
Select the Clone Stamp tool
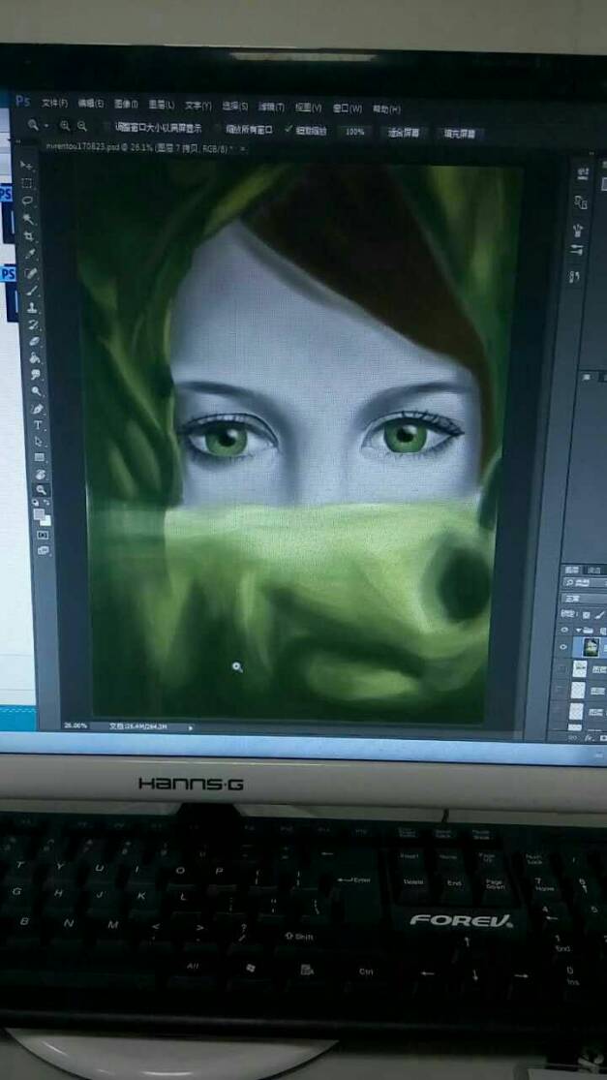(32, 308)
